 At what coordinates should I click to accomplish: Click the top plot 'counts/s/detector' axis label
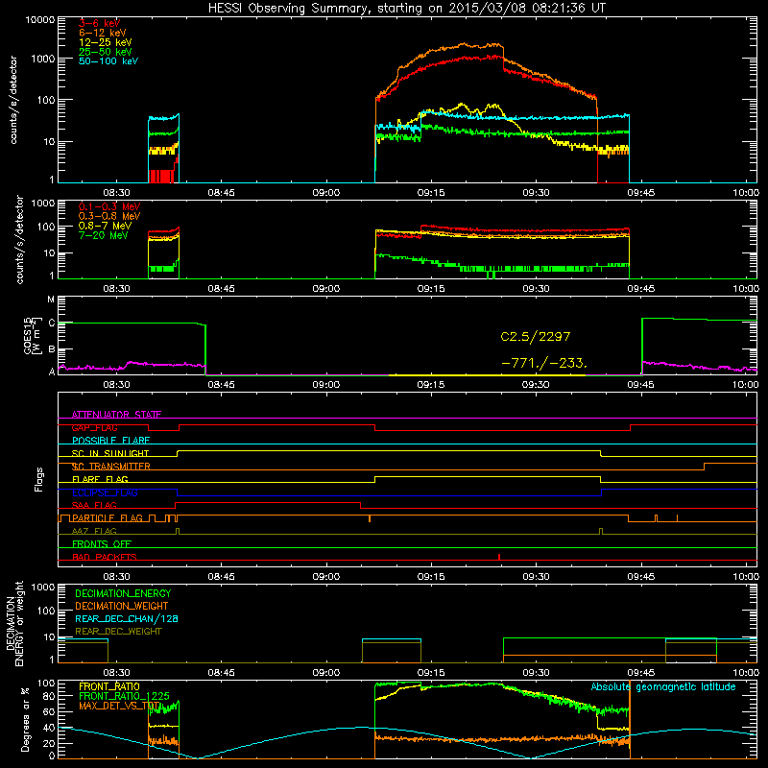13,100
